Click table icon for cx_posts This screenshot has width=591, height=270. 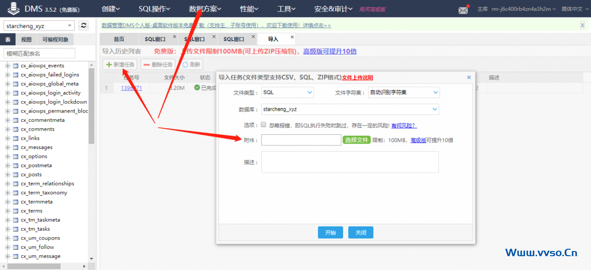pyautogui.click(x=15, y=174)
